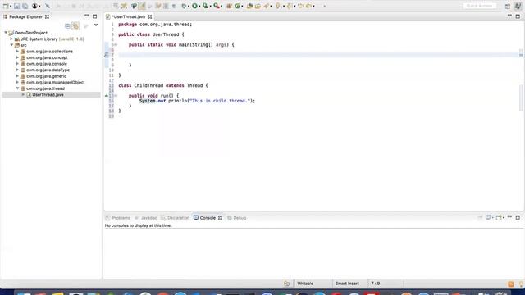The width and height of the screenshot is (525, 295).
Task: Switch to the Java perspective icon
Action: point(518,6)
